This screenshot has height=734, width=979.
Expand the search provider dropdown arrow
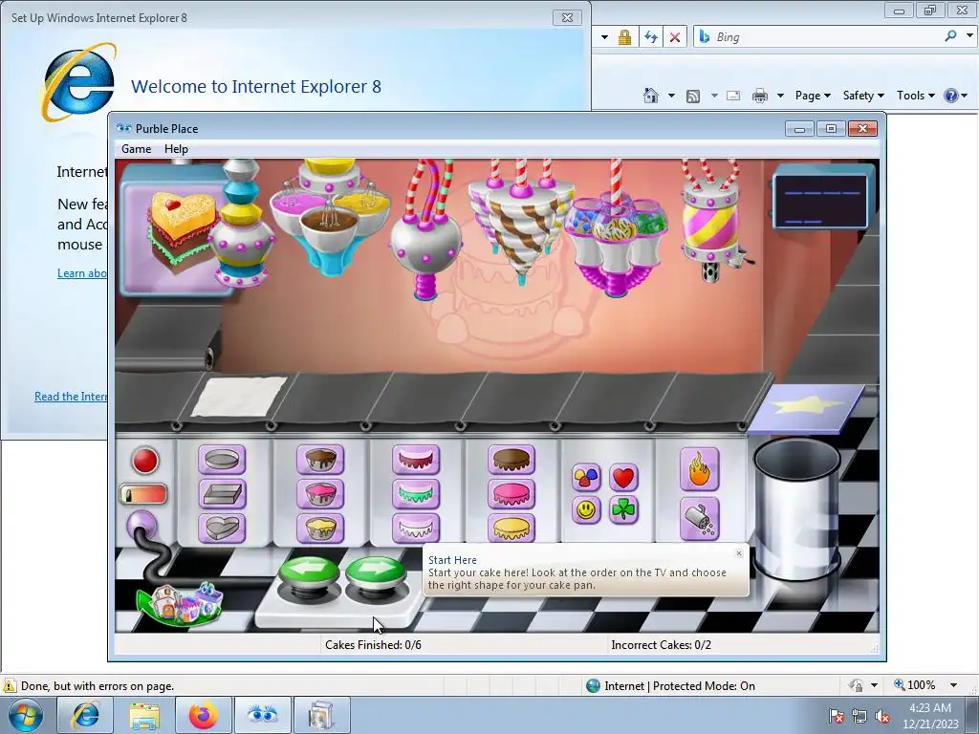[969, 36]
